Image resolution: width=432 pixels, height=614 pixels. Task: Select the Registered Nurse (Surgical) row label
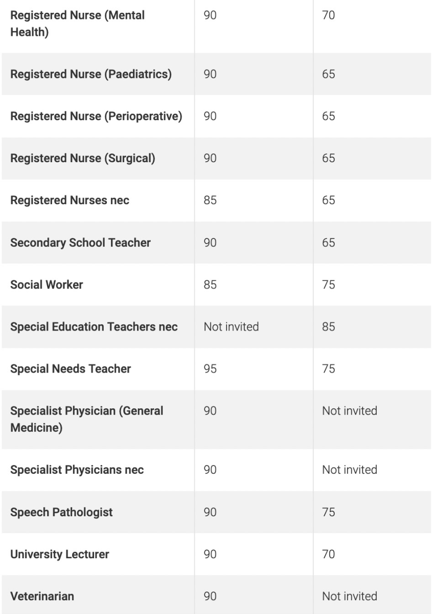click(x=83, y=158)
